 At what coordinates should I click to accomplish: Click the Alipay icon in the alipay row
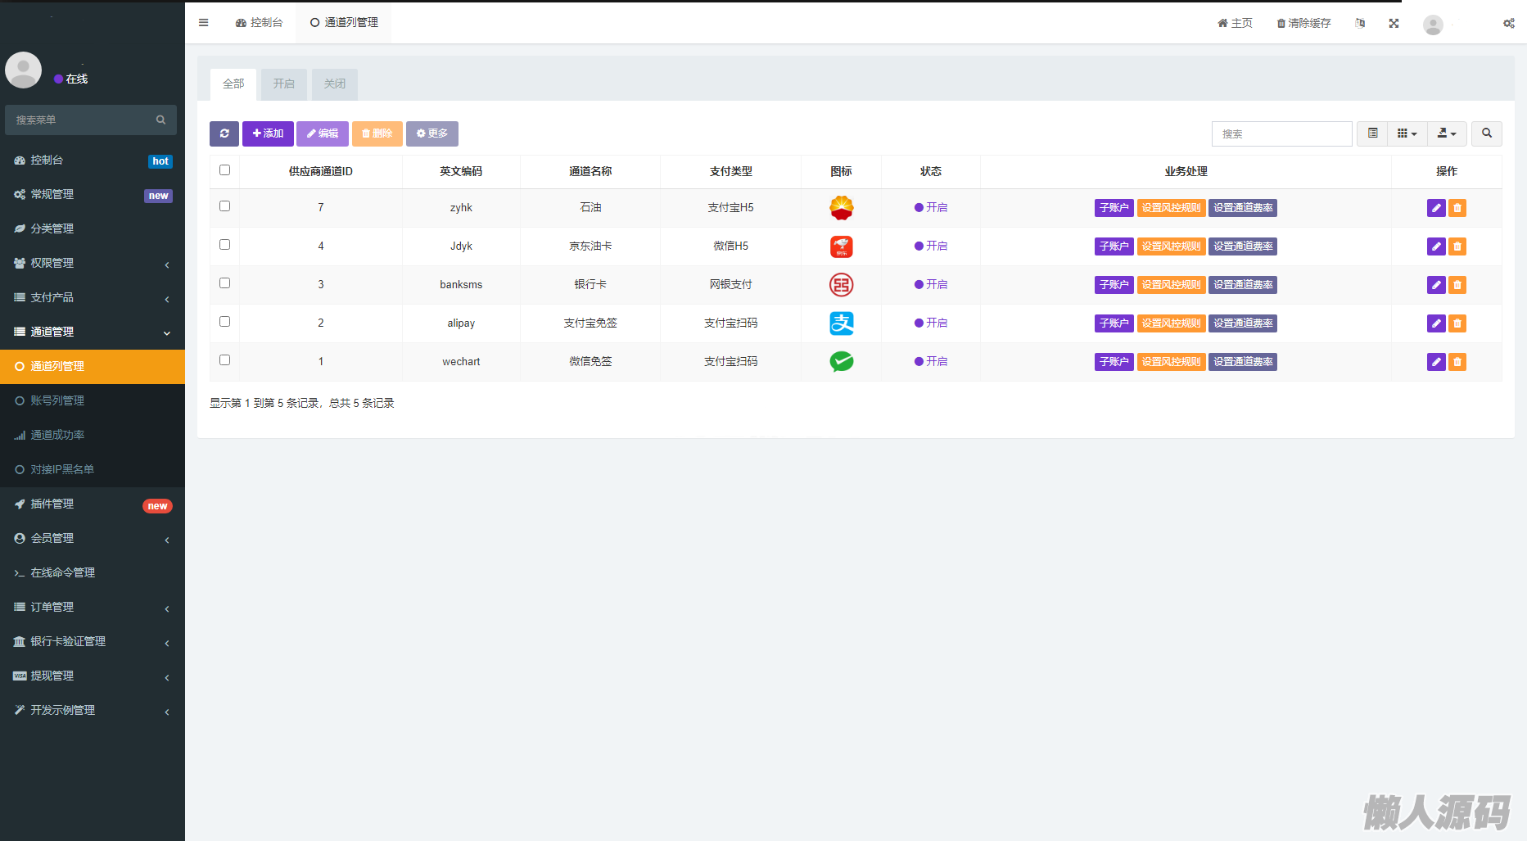841,323
